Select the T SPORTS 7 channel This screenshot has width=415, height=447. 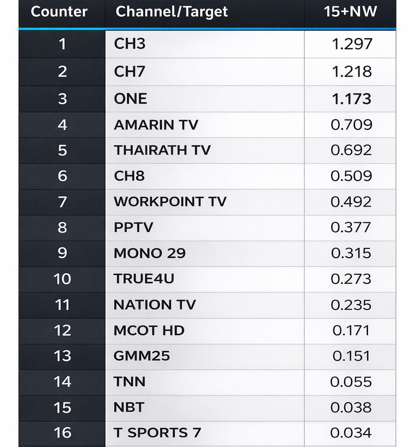point(157,433)
